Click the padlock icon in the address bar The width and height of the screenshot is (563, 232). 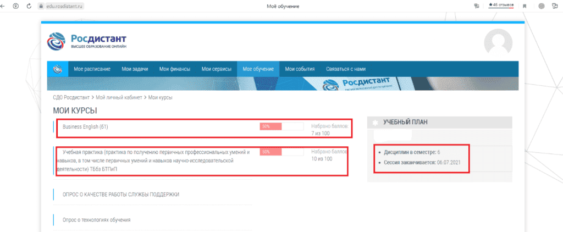pyautogui.click(x=40, y=6)
